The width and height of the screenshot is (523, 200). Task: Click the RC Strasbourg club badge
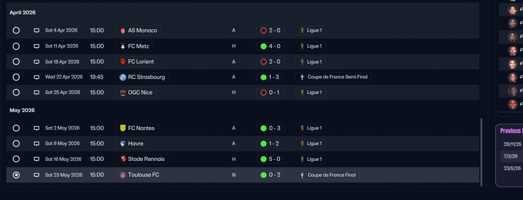(123, 77)
